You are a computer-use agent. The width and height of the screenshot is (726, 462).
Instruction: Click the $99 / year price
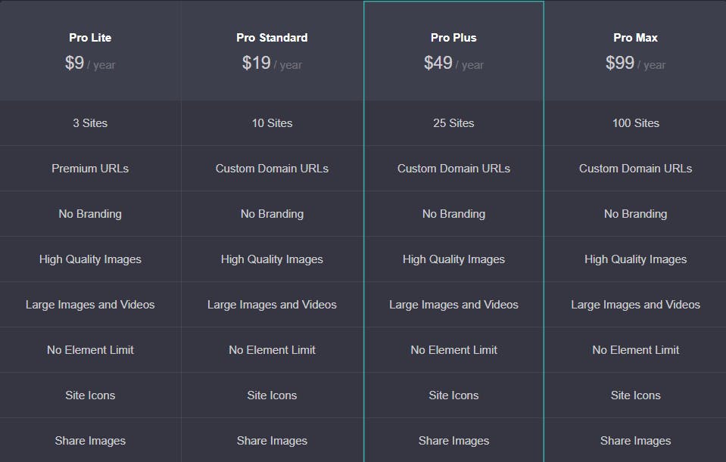tap(635, 63)
